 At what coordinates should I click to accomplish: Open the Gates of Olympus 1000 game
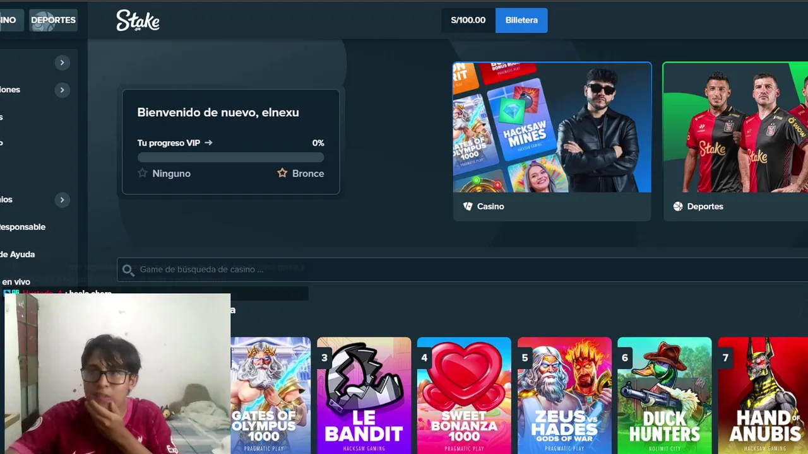[x=270, y=395]
